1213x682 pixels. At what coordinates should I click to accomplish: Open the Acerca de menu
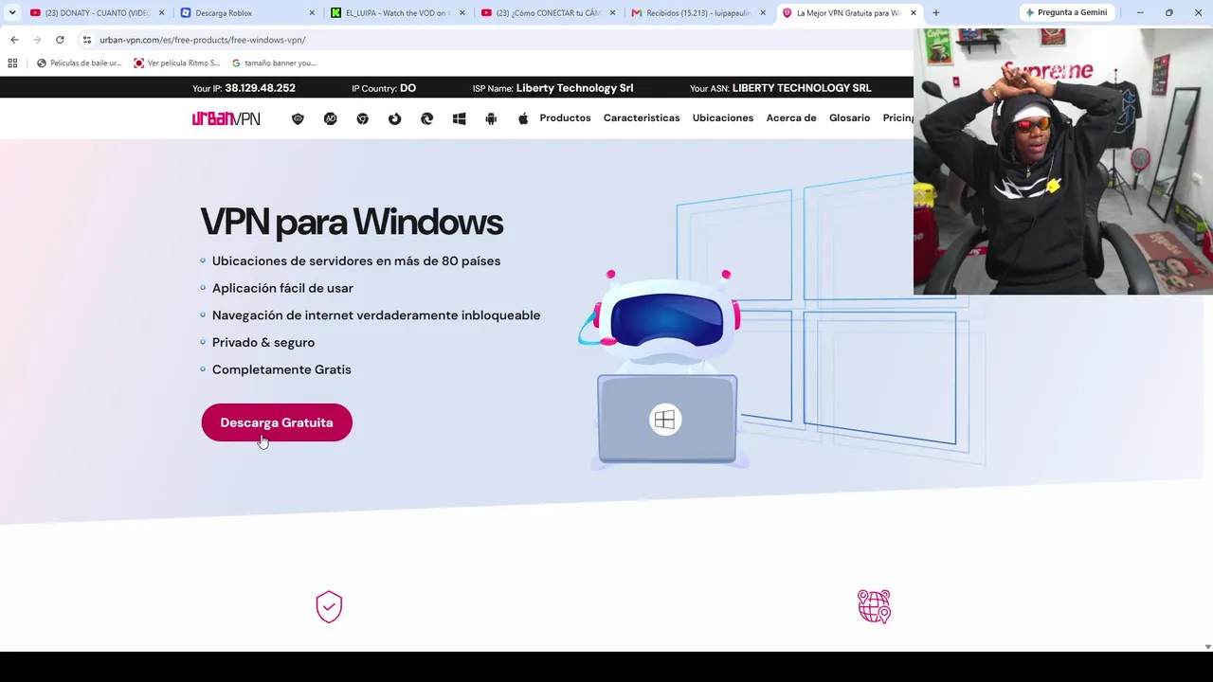[x=791, y=118]
